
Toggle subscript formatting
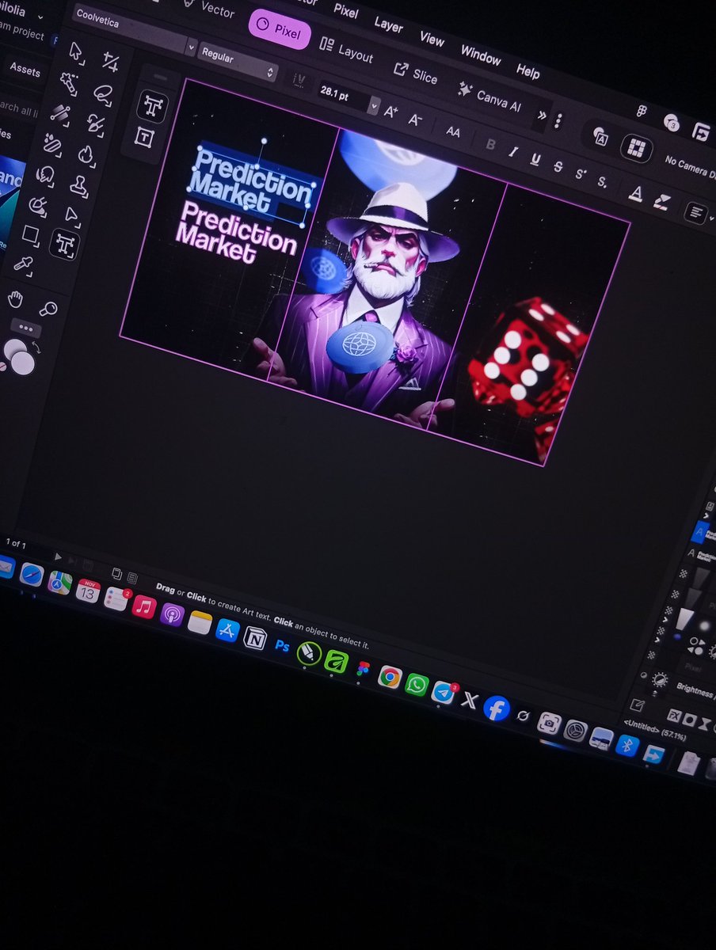click(x=603, y=182)
